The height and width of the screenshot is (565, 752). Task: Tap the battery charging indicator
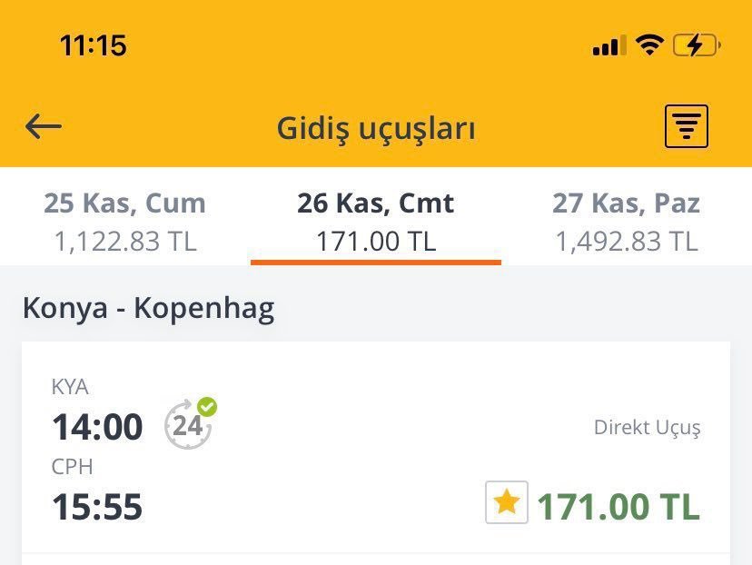(x=696, y=45)
